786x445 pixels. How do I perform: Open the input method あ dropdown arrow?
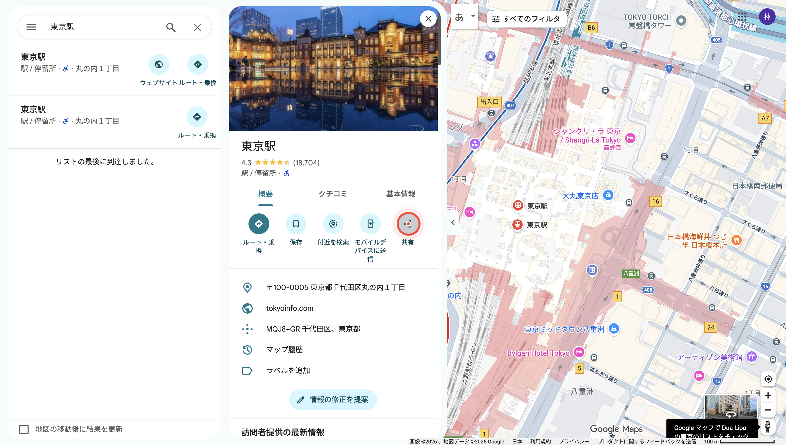coord(473,17)
